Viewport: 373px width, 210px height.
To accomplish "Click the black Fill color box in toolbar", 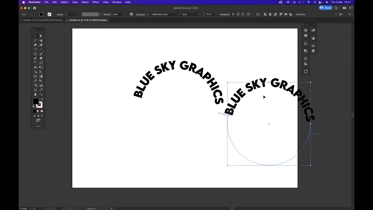I will coord(36,101).
